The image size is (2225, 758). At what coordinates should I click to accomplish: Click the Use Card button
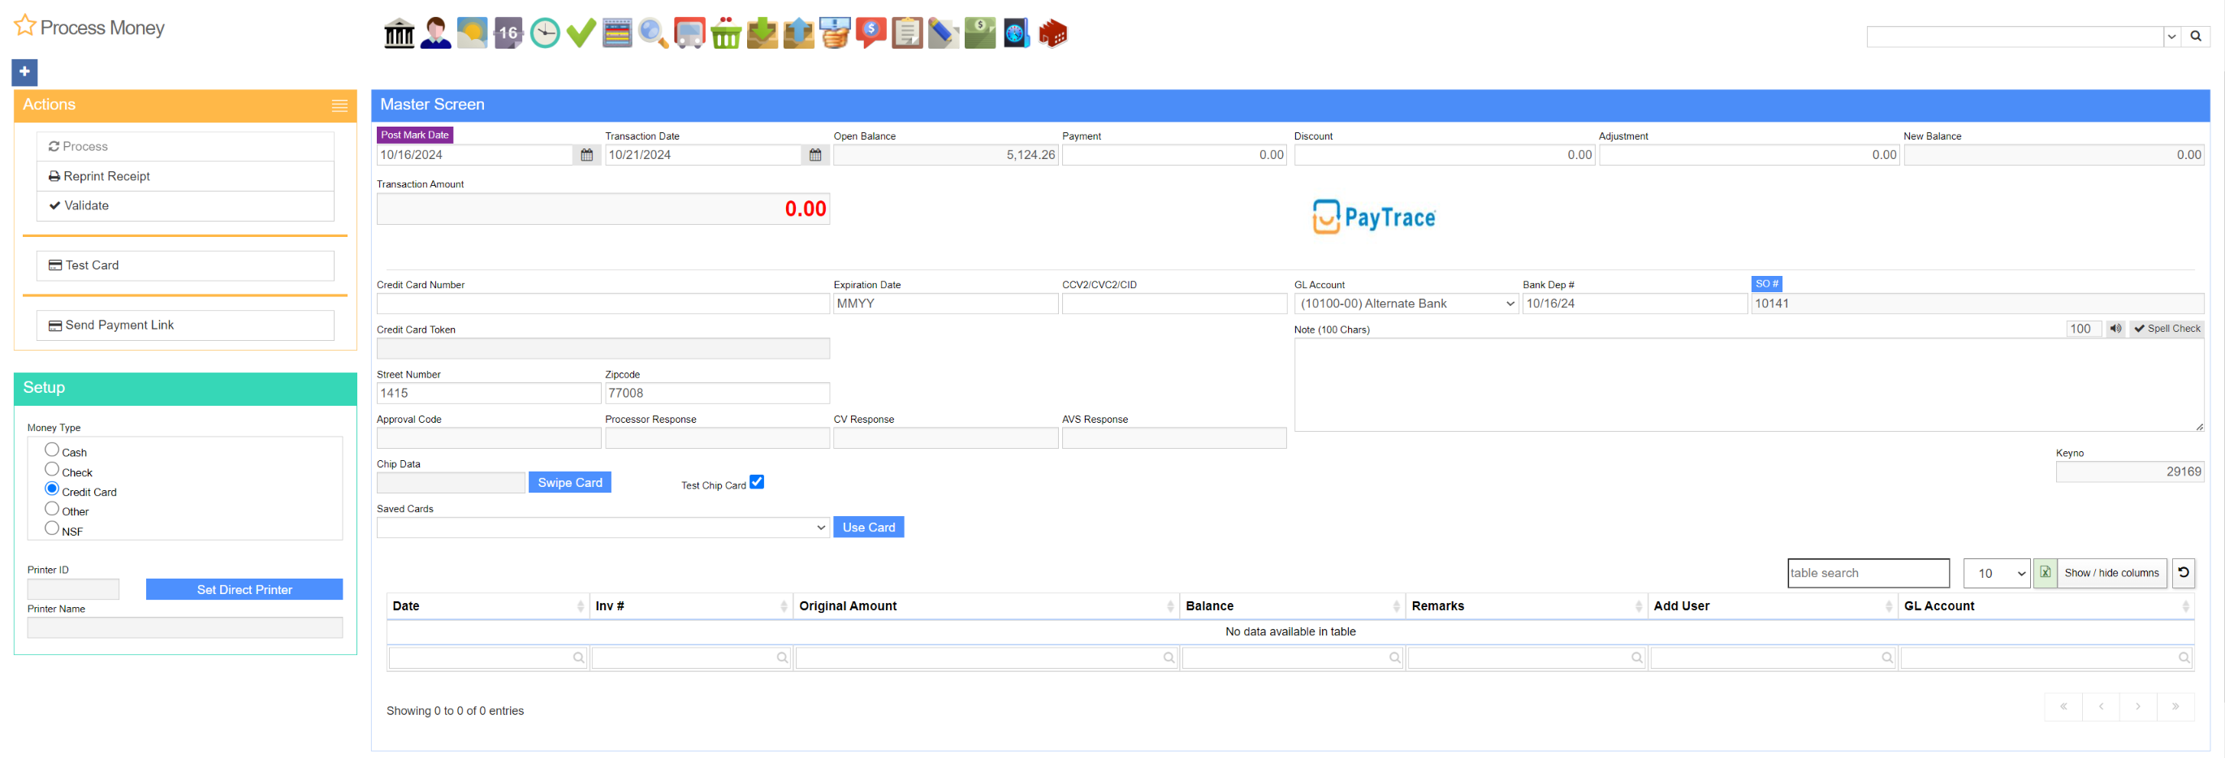[869, 528]
